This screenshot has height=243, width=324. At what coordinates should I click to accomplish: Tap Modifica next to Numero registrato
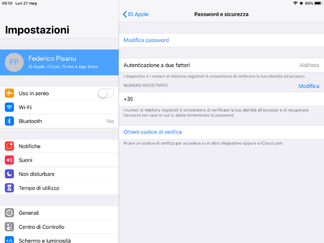(309, 86)
